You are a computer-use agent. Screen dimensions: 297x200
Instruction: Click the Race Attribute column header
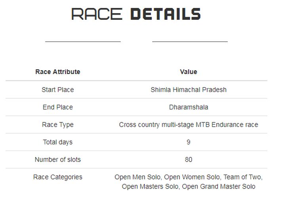58,72
